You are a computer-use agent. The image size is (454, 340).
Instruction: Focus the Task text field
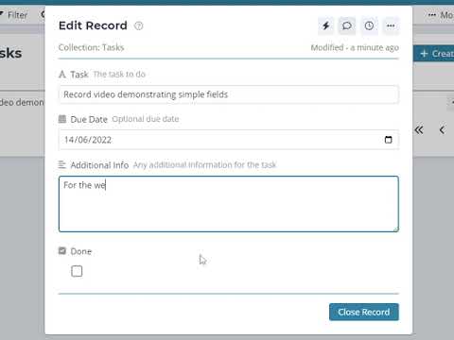point(229,94)
